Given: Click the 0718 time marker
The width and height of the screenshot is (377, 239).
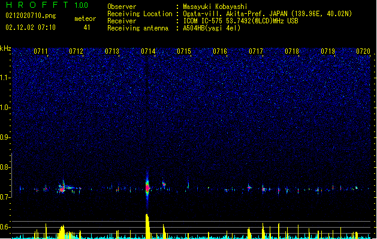Looking at the screenshot, I should tap(292, 51).
